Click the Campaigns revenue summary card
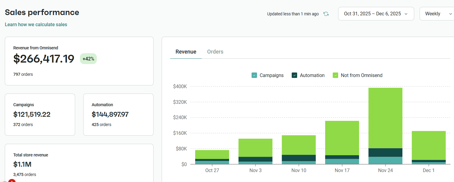 tap(40, 114)
